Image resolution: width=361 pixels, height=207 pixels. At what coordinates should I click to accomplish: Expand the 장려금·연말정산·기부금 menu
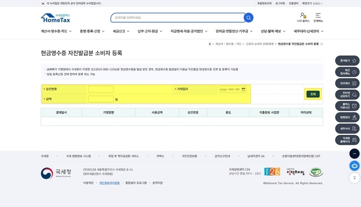[x=234, y=31]
